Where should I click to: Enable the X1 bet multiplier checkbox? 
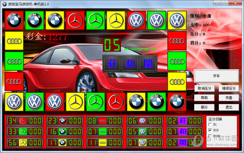(x=210, y=125)
